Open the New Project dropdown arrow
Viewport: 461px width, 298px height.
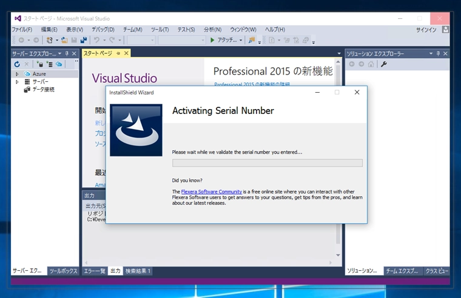(x=57, y=40)
